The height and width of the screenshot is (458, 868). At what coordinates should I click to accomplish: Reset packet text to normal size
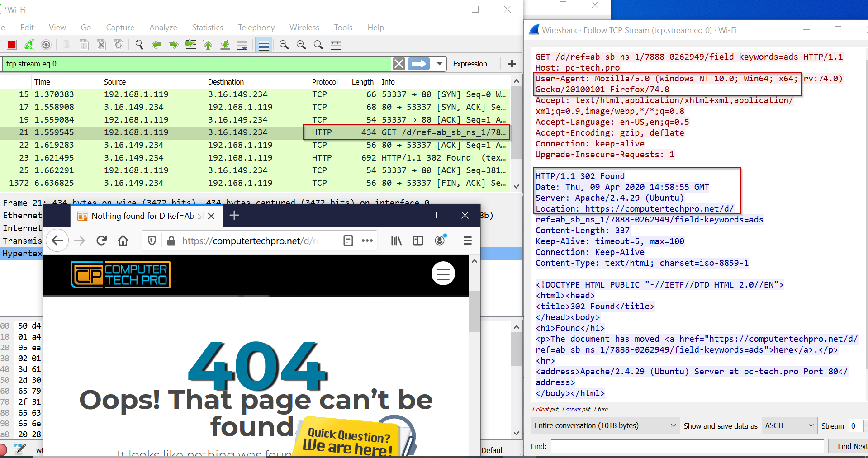[318, 45]
